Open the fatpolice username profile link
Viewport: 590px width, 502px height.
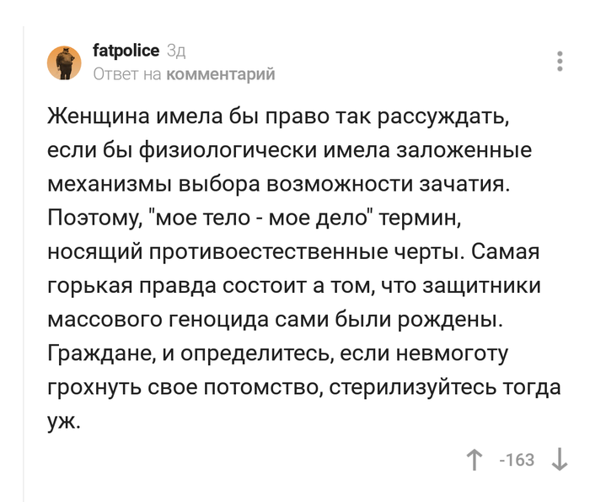[x=125, y=51]
